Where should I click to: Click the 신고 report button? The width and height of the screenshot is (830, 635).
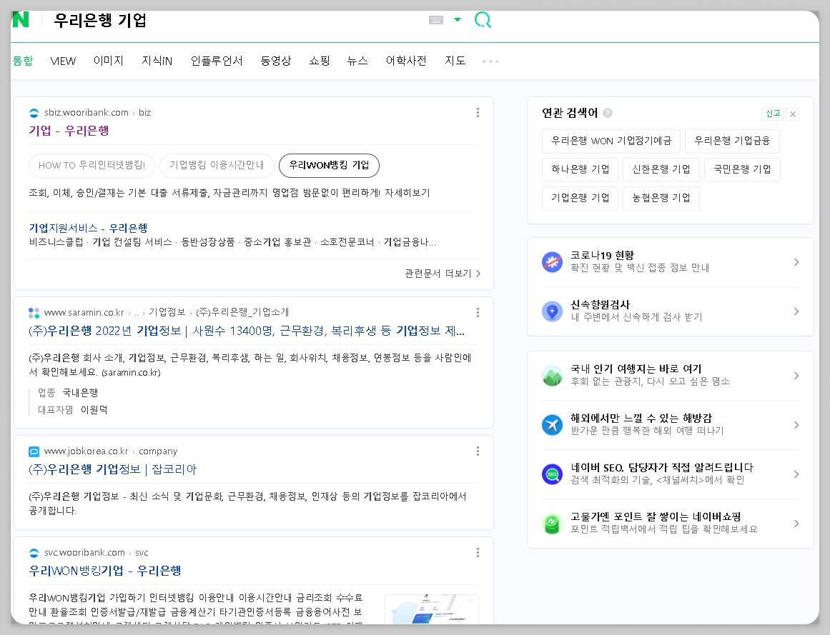click(773, 113)
